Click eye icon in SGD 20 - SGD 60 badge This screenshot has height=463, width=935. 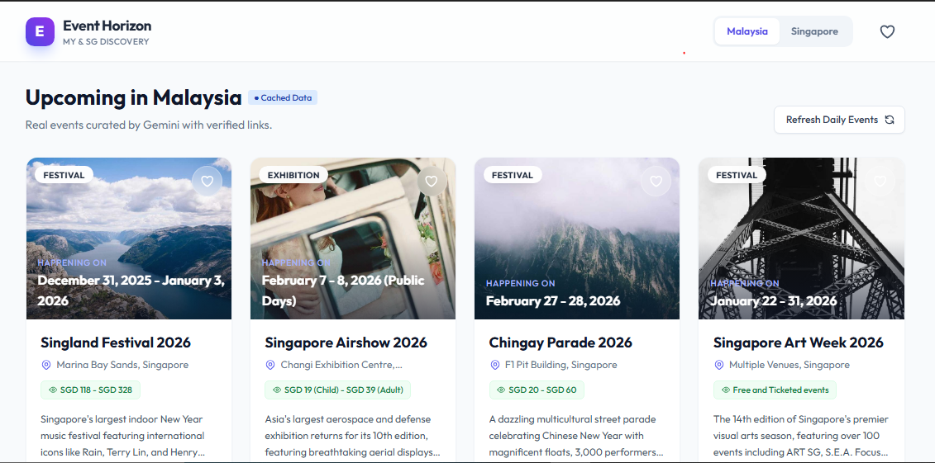click(501, 390)
